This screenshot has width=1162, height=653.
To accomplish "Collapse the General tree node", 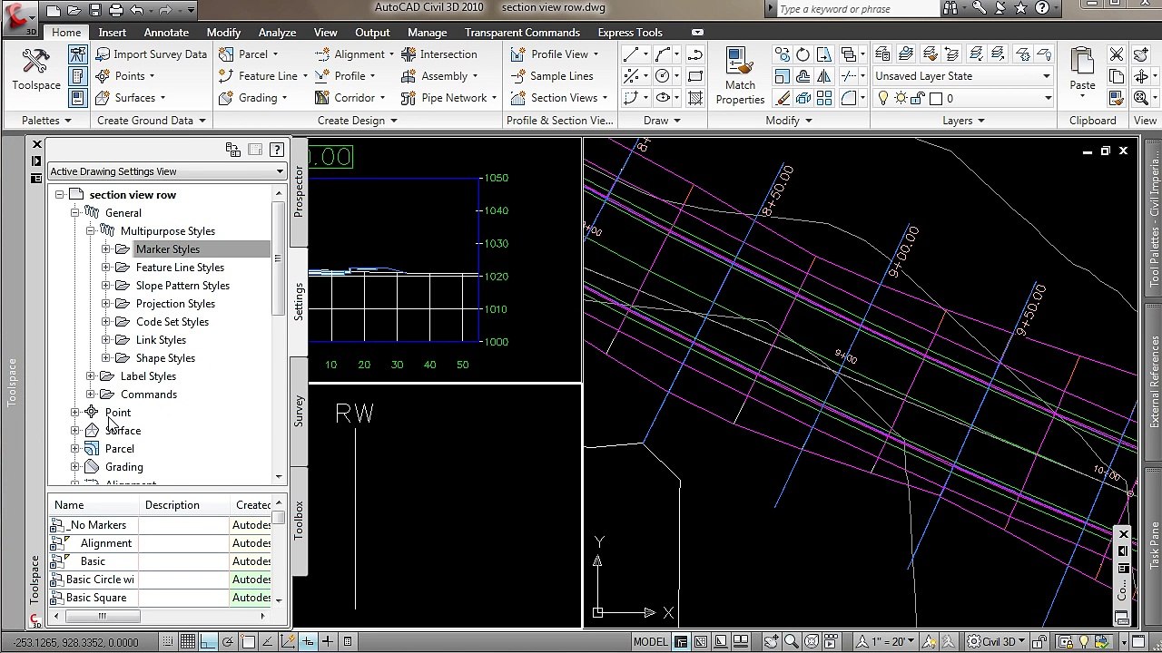I will click(x=75, y=213).
